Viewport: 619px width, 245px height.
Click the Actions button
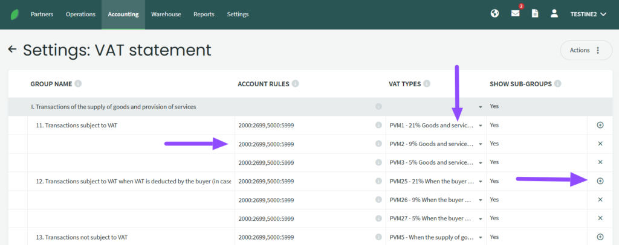pyautogui.click(x=586, y=51)
